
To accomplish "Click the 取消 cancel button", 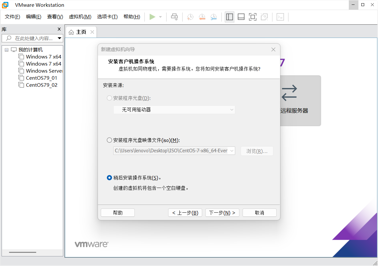I will pyautogui.click(x=259, y=213).
